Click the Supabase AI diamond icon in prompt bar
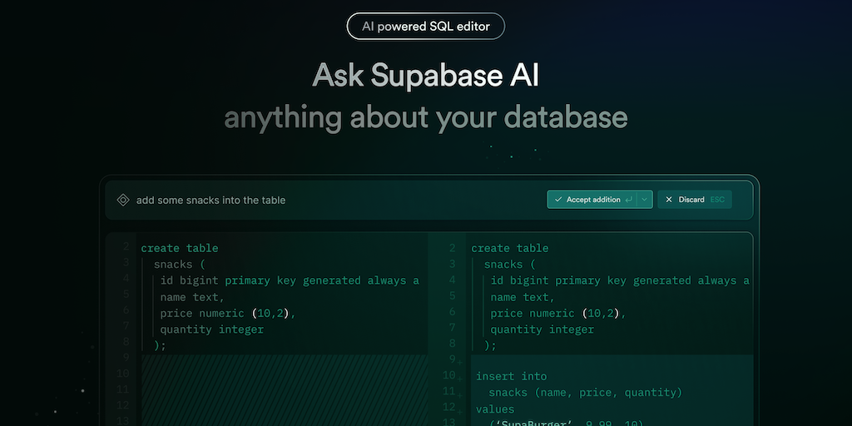This screenshot has height=426, width=852. pyautogui.click(x=122, y=200)
